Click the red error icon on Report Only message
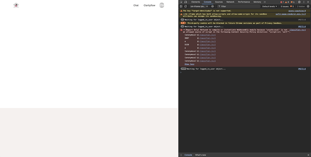 pyautogui.click(x=181, y=30)
